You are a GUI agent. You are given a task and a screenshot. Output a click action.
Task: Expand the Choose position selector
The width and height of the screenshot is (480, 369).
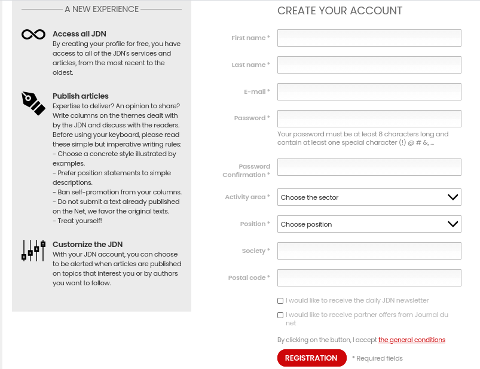click(369, 224)
